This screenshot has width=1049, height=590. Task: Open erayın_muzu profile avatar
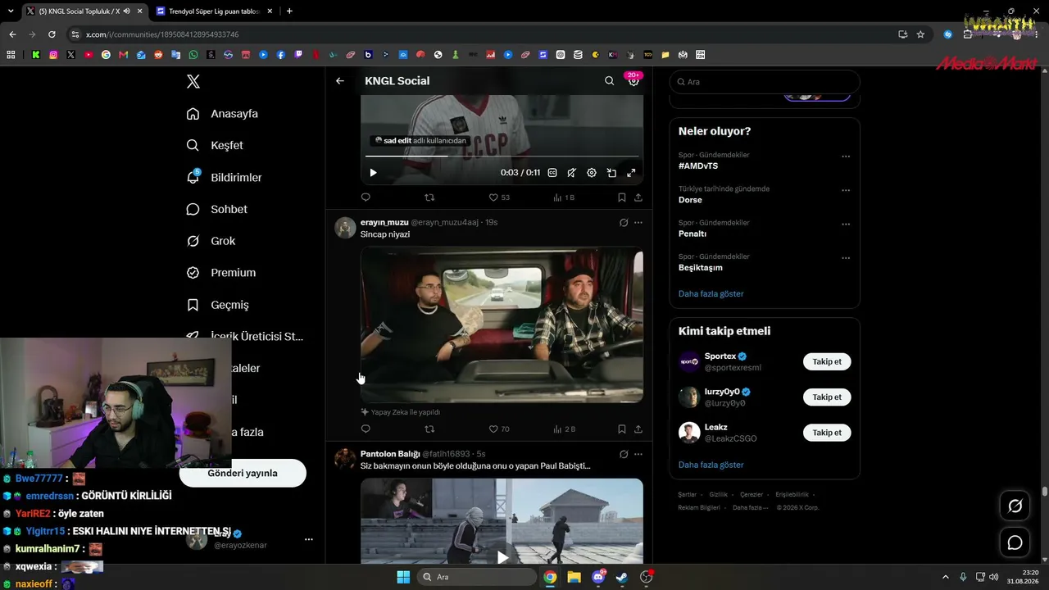pyautogui.click(x=345, y=227)
